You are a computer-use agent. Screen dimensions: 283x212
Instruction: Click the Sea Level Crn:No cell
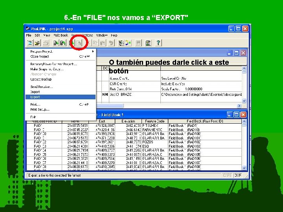click(201, 79)
